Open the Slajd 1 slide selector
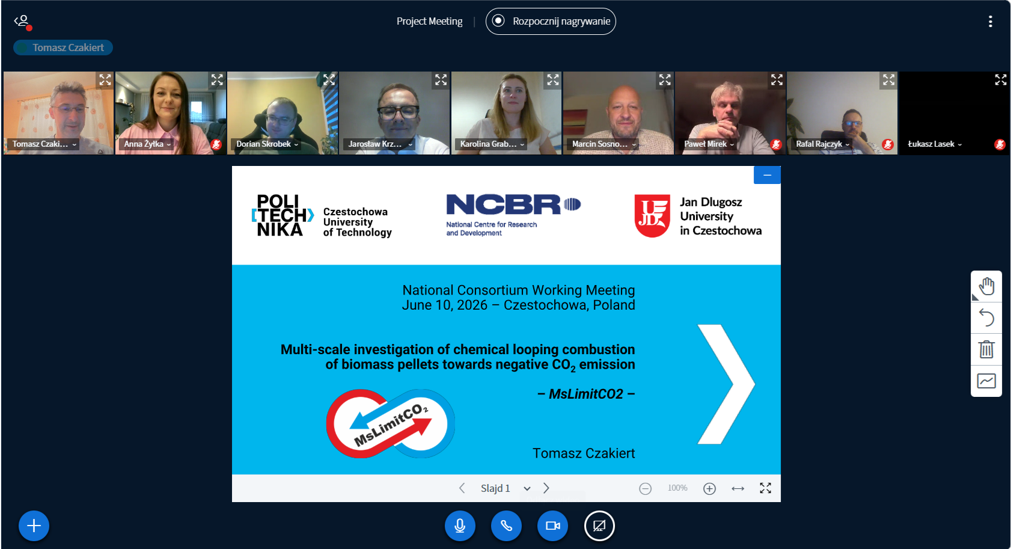 (505, 488)
